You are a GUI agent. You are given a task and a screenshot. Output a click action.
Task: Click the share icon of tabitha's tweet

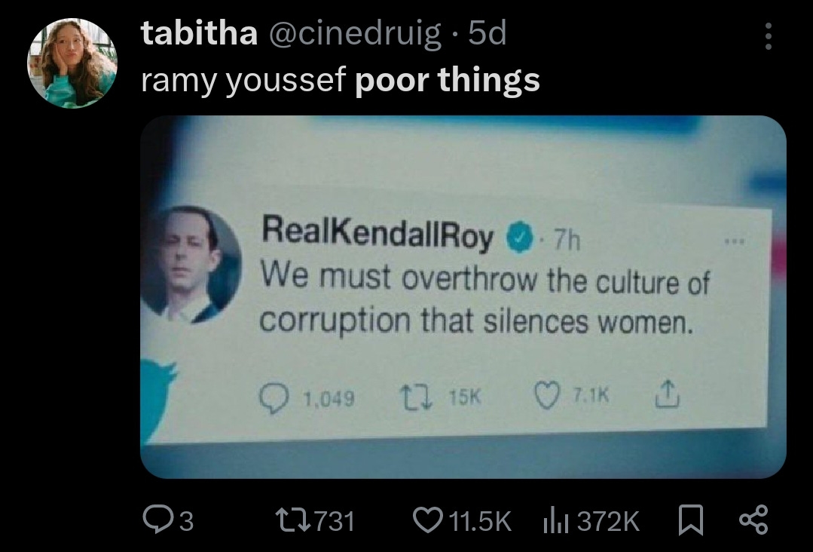pos(753,520)
